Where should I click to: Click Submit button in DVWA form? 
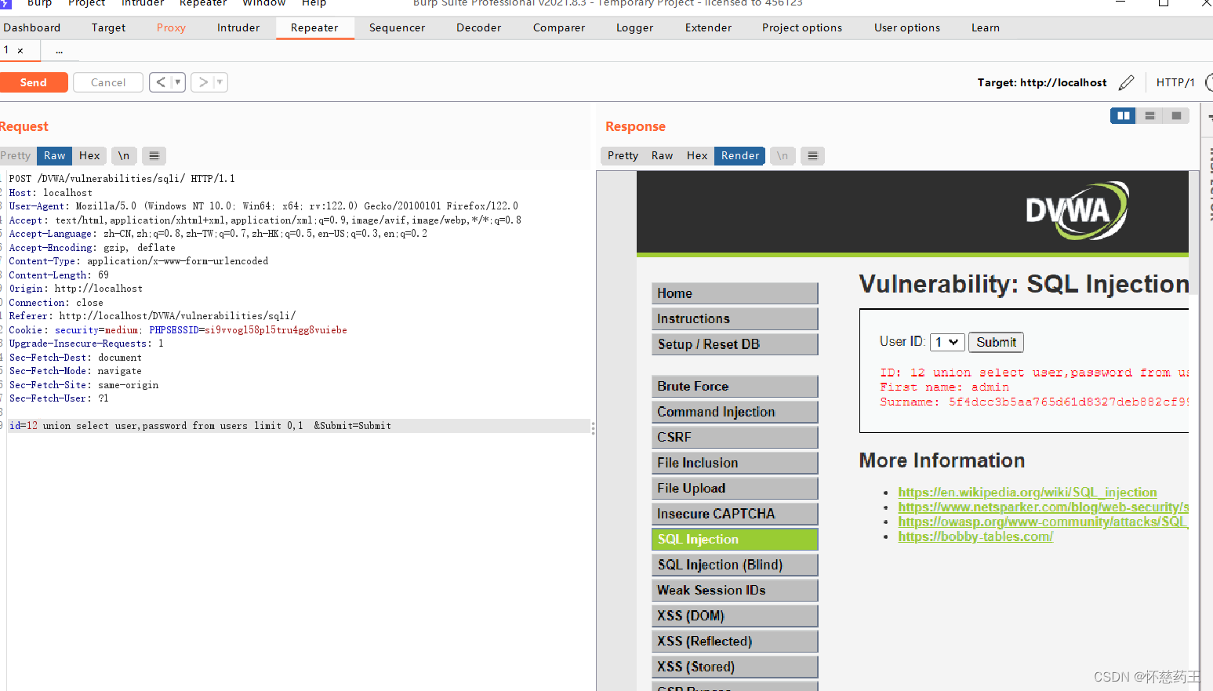996,342
